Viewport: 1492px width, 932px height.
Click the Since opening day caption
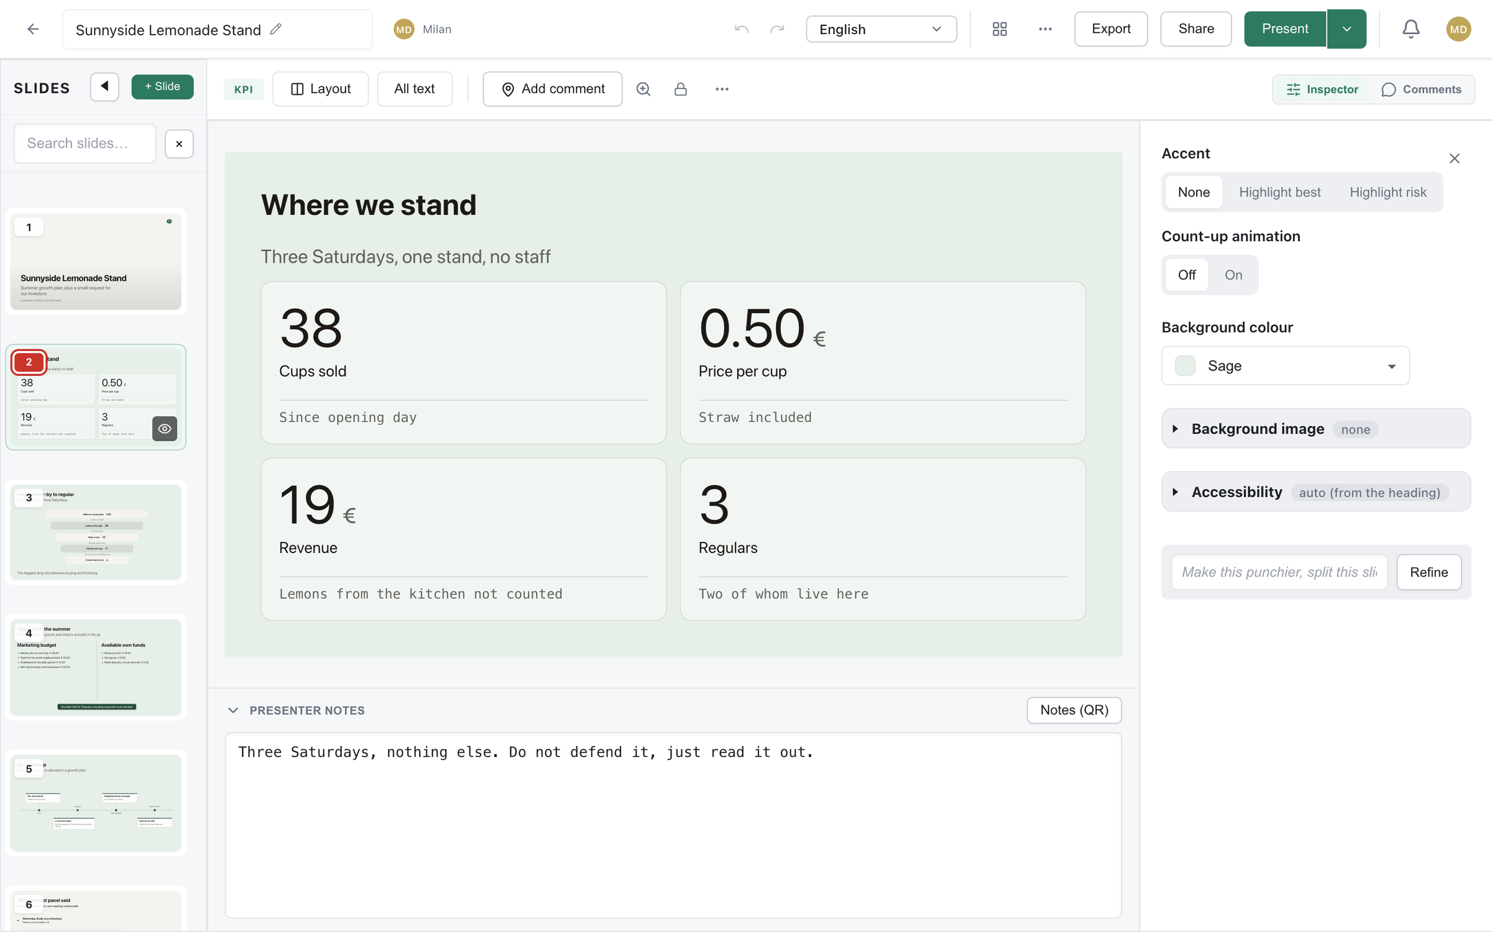coord(348,418)
